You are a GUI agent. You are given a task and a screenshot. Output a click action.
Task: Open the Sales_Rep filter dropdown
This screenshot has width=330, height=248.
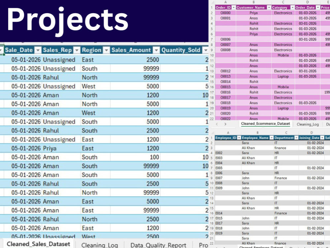77,50
